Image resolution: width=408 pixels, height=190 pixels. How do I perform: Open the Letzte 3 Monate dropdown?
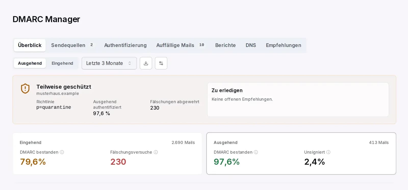[x=109, y=63]
